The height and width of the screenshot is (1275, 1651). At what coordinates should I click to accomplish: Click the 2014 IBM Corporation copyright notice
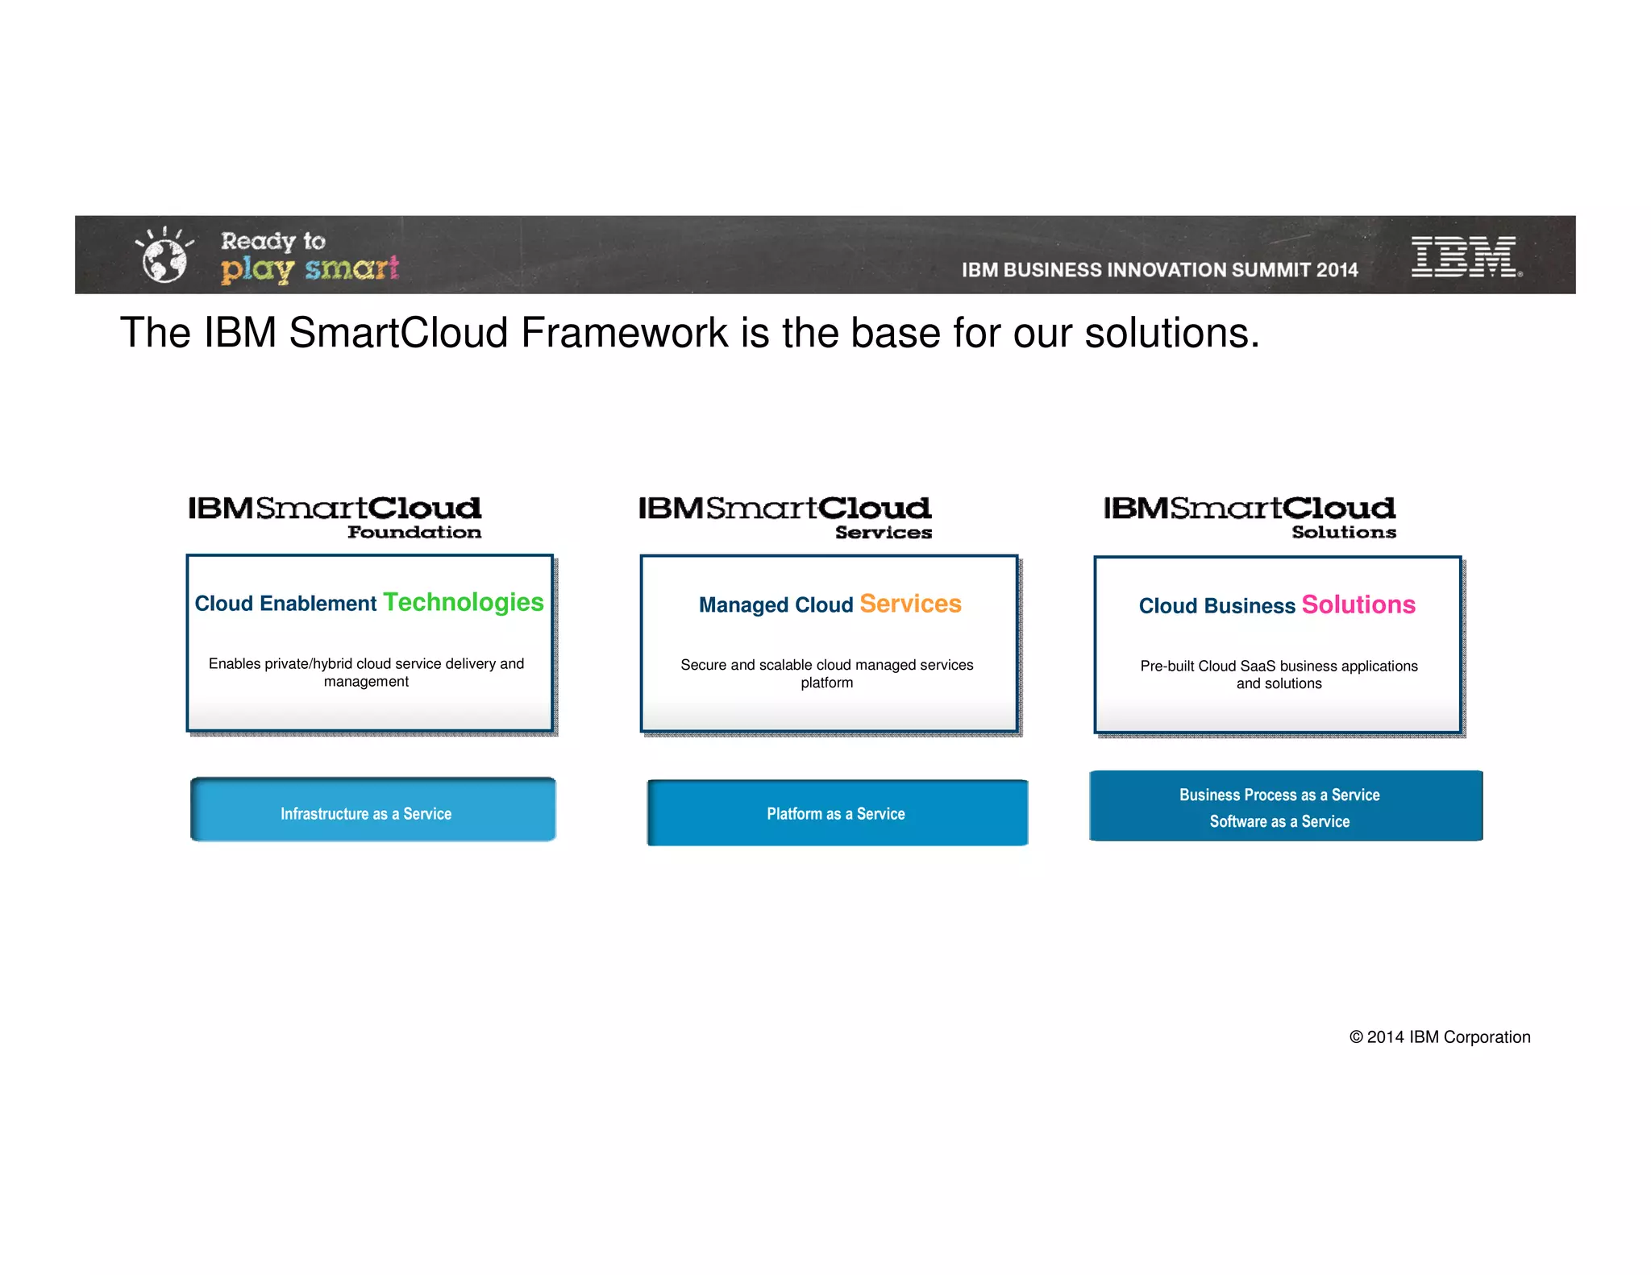(1440, 1037)
